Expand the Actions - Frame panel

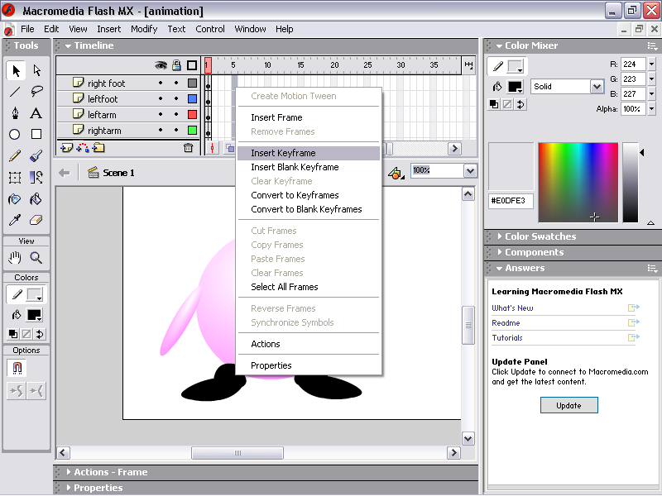click(110, 472)
